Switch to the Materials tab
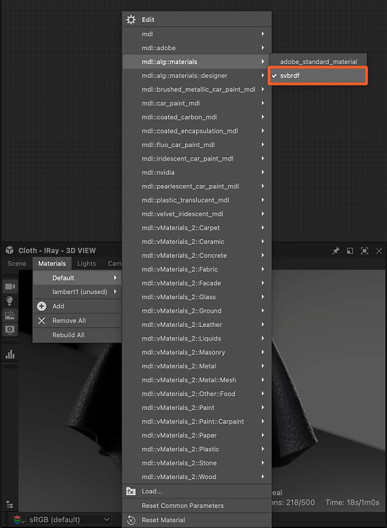This screenshot has width=387, height=528. [52, 263]
